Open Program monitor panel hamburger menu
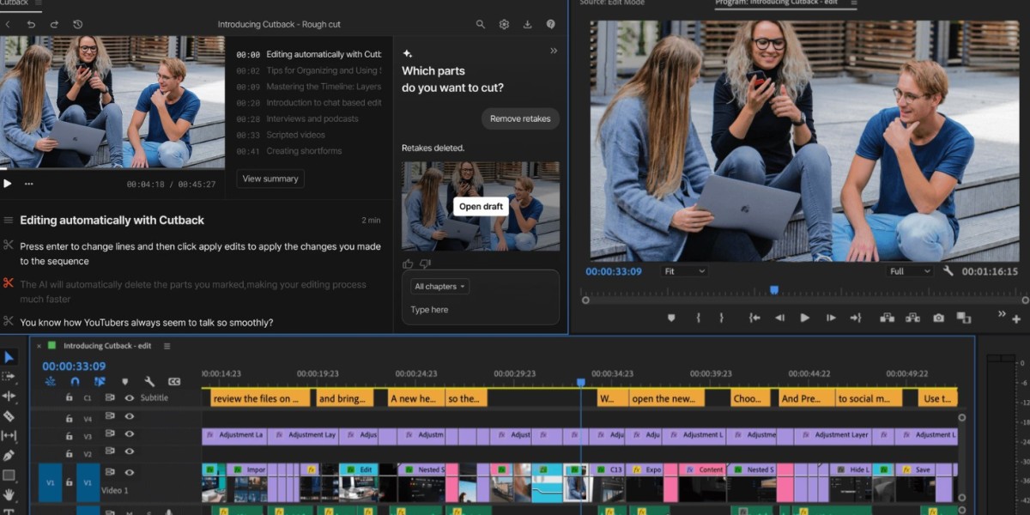The width and height of the screenshot is (1030, 515). (x=854, y=3)
